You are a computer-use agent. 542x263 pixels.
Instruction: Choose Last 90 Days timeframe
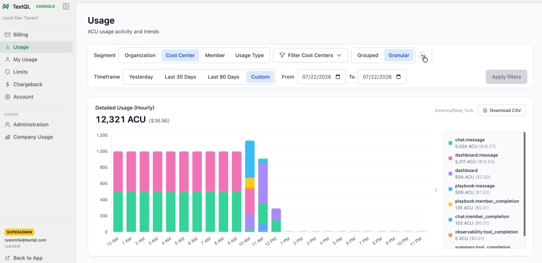pos(223,77)
